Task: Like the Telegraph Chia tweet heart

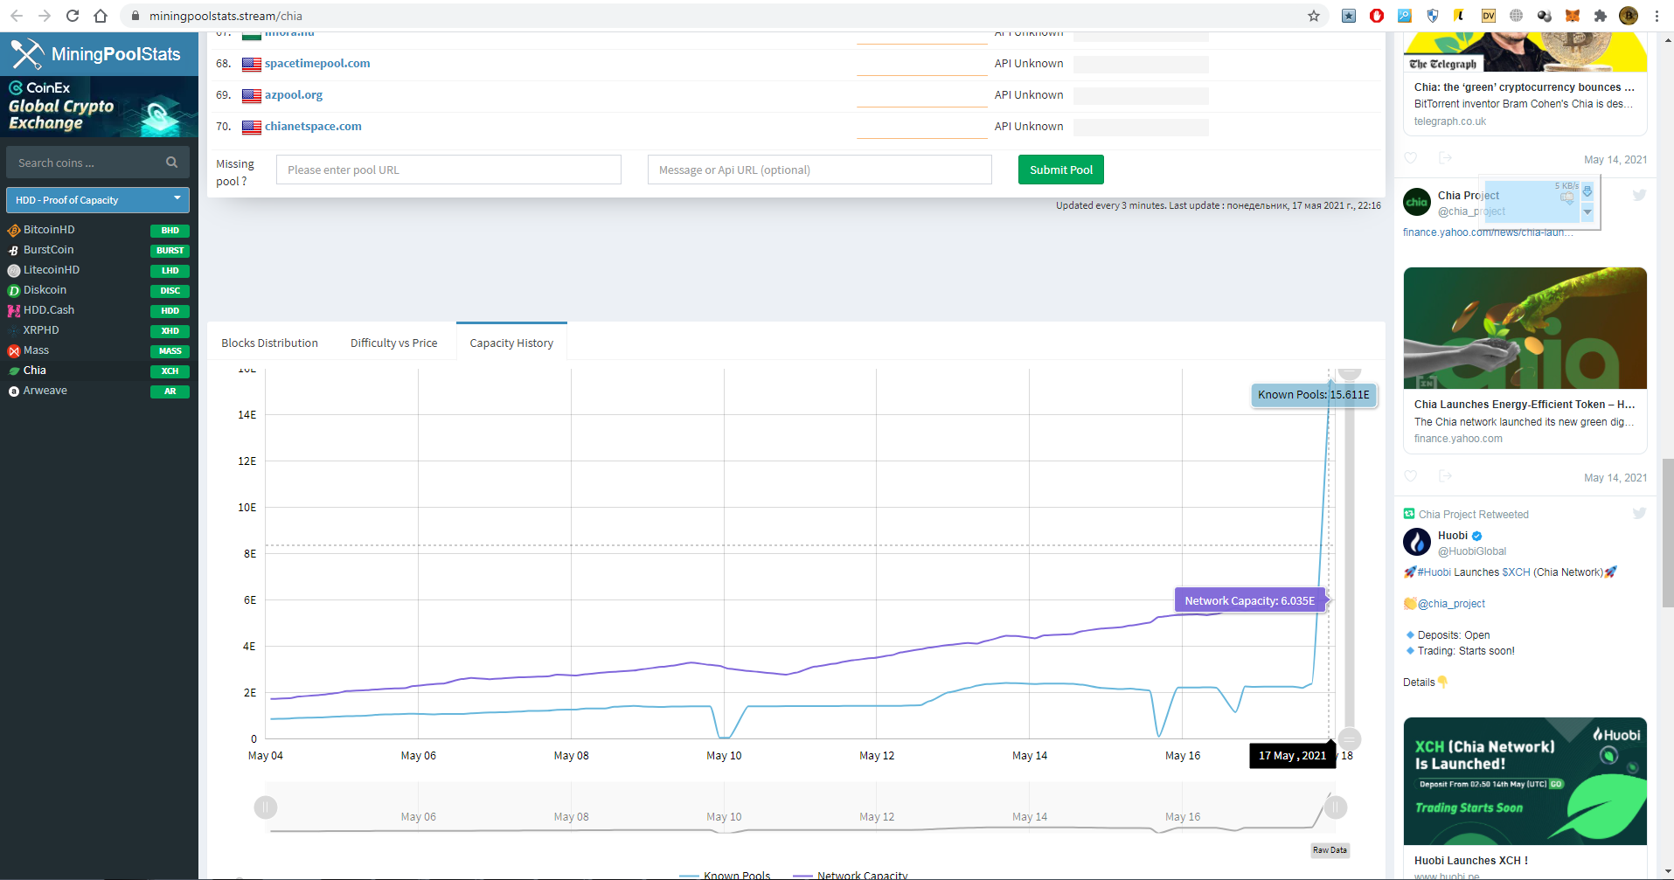Action: click(1410, 158)
